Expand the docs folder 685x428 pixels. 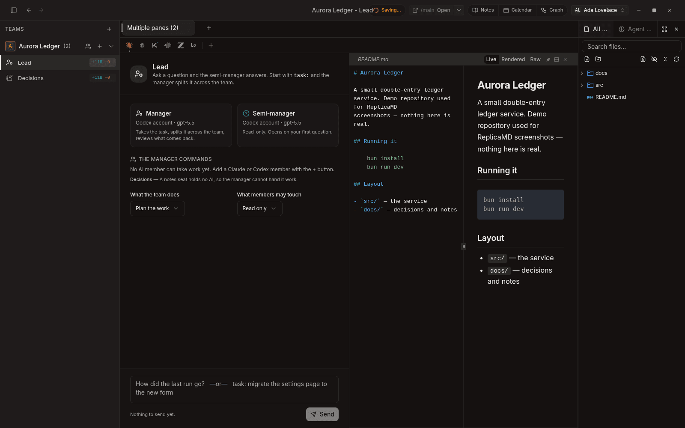631,73
